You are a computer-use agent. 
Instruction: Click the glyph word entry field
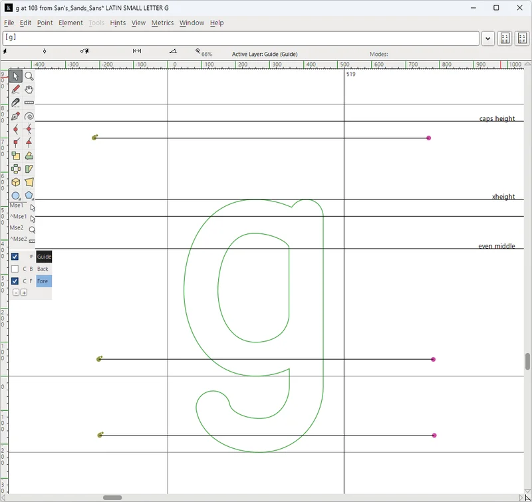point(241,39)
